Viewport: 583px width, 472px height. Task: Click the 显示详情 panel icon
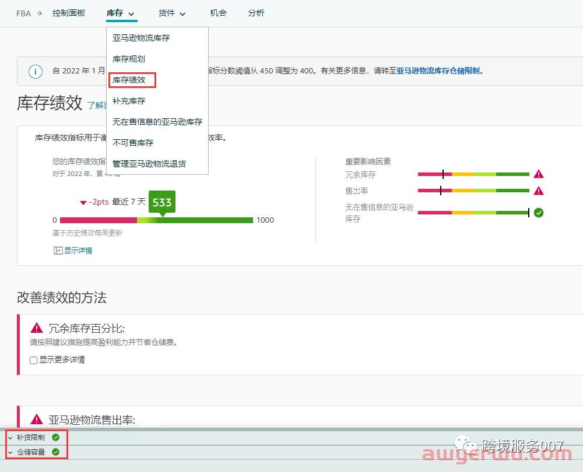(x=58, y=251)
